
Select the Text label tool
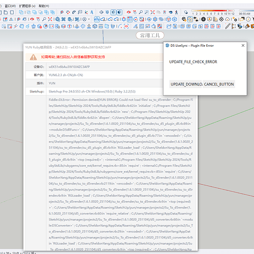80,12
